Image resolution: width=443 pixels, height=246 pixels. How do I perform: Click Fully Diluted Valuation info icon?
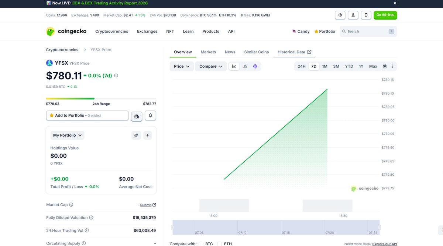click(91, 218)
